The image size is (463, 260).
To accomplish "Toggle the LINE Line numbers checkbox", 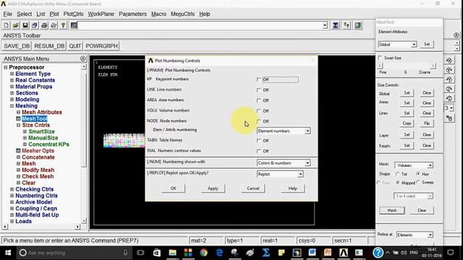I will [x=259, y=90].
